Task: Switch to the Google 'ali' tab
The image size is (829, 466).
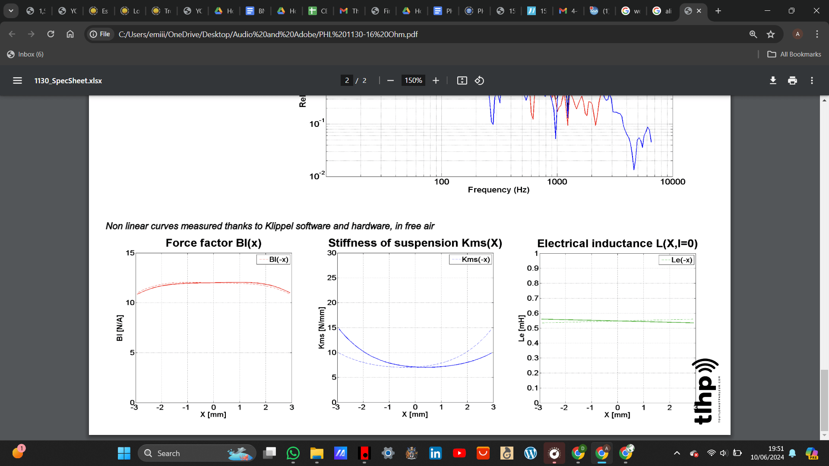Action: pyautogui.click(x=662, y=11)
